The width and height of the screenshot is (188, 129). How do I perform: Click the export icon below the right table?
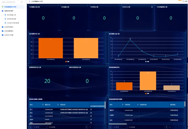[110, 127]
